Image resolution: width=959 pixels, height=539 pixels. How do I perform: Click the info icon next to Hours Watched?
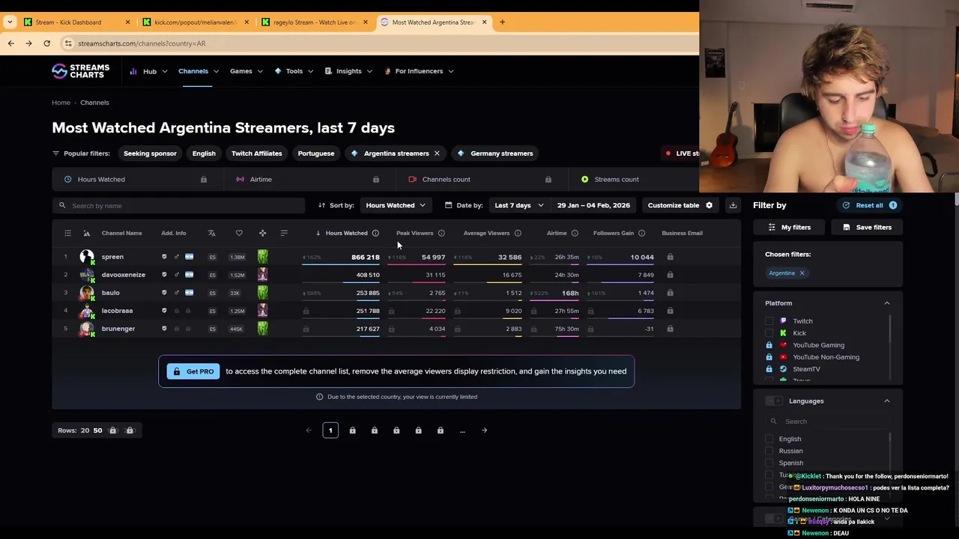click(375, 233)
